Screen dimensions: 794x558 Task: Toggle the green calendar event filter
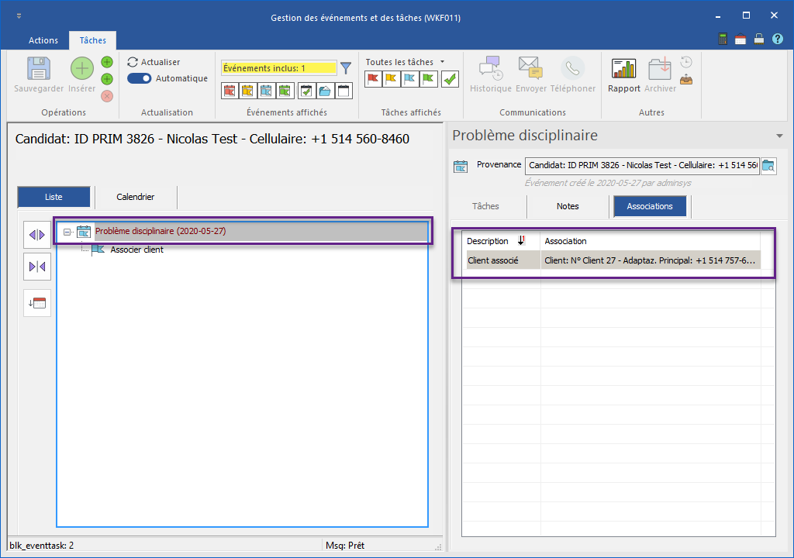(285, 91)
